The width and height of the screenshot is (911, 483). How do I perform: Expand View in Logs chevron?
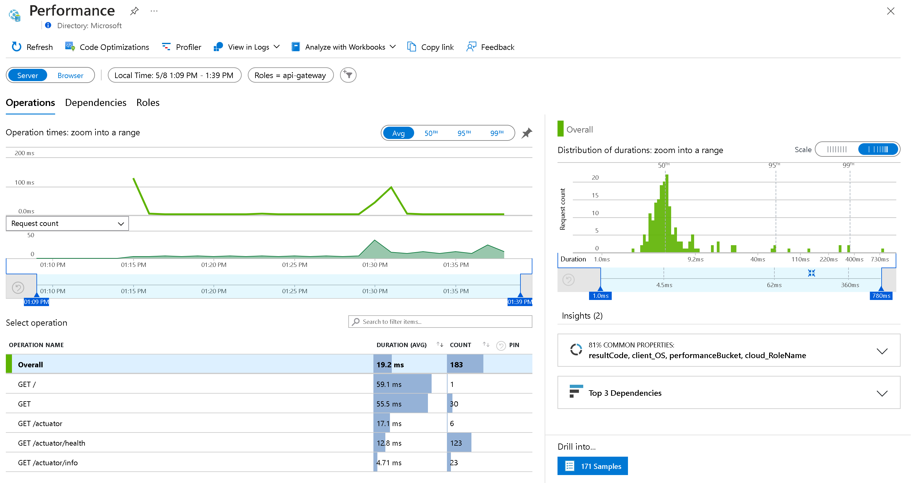277,47
